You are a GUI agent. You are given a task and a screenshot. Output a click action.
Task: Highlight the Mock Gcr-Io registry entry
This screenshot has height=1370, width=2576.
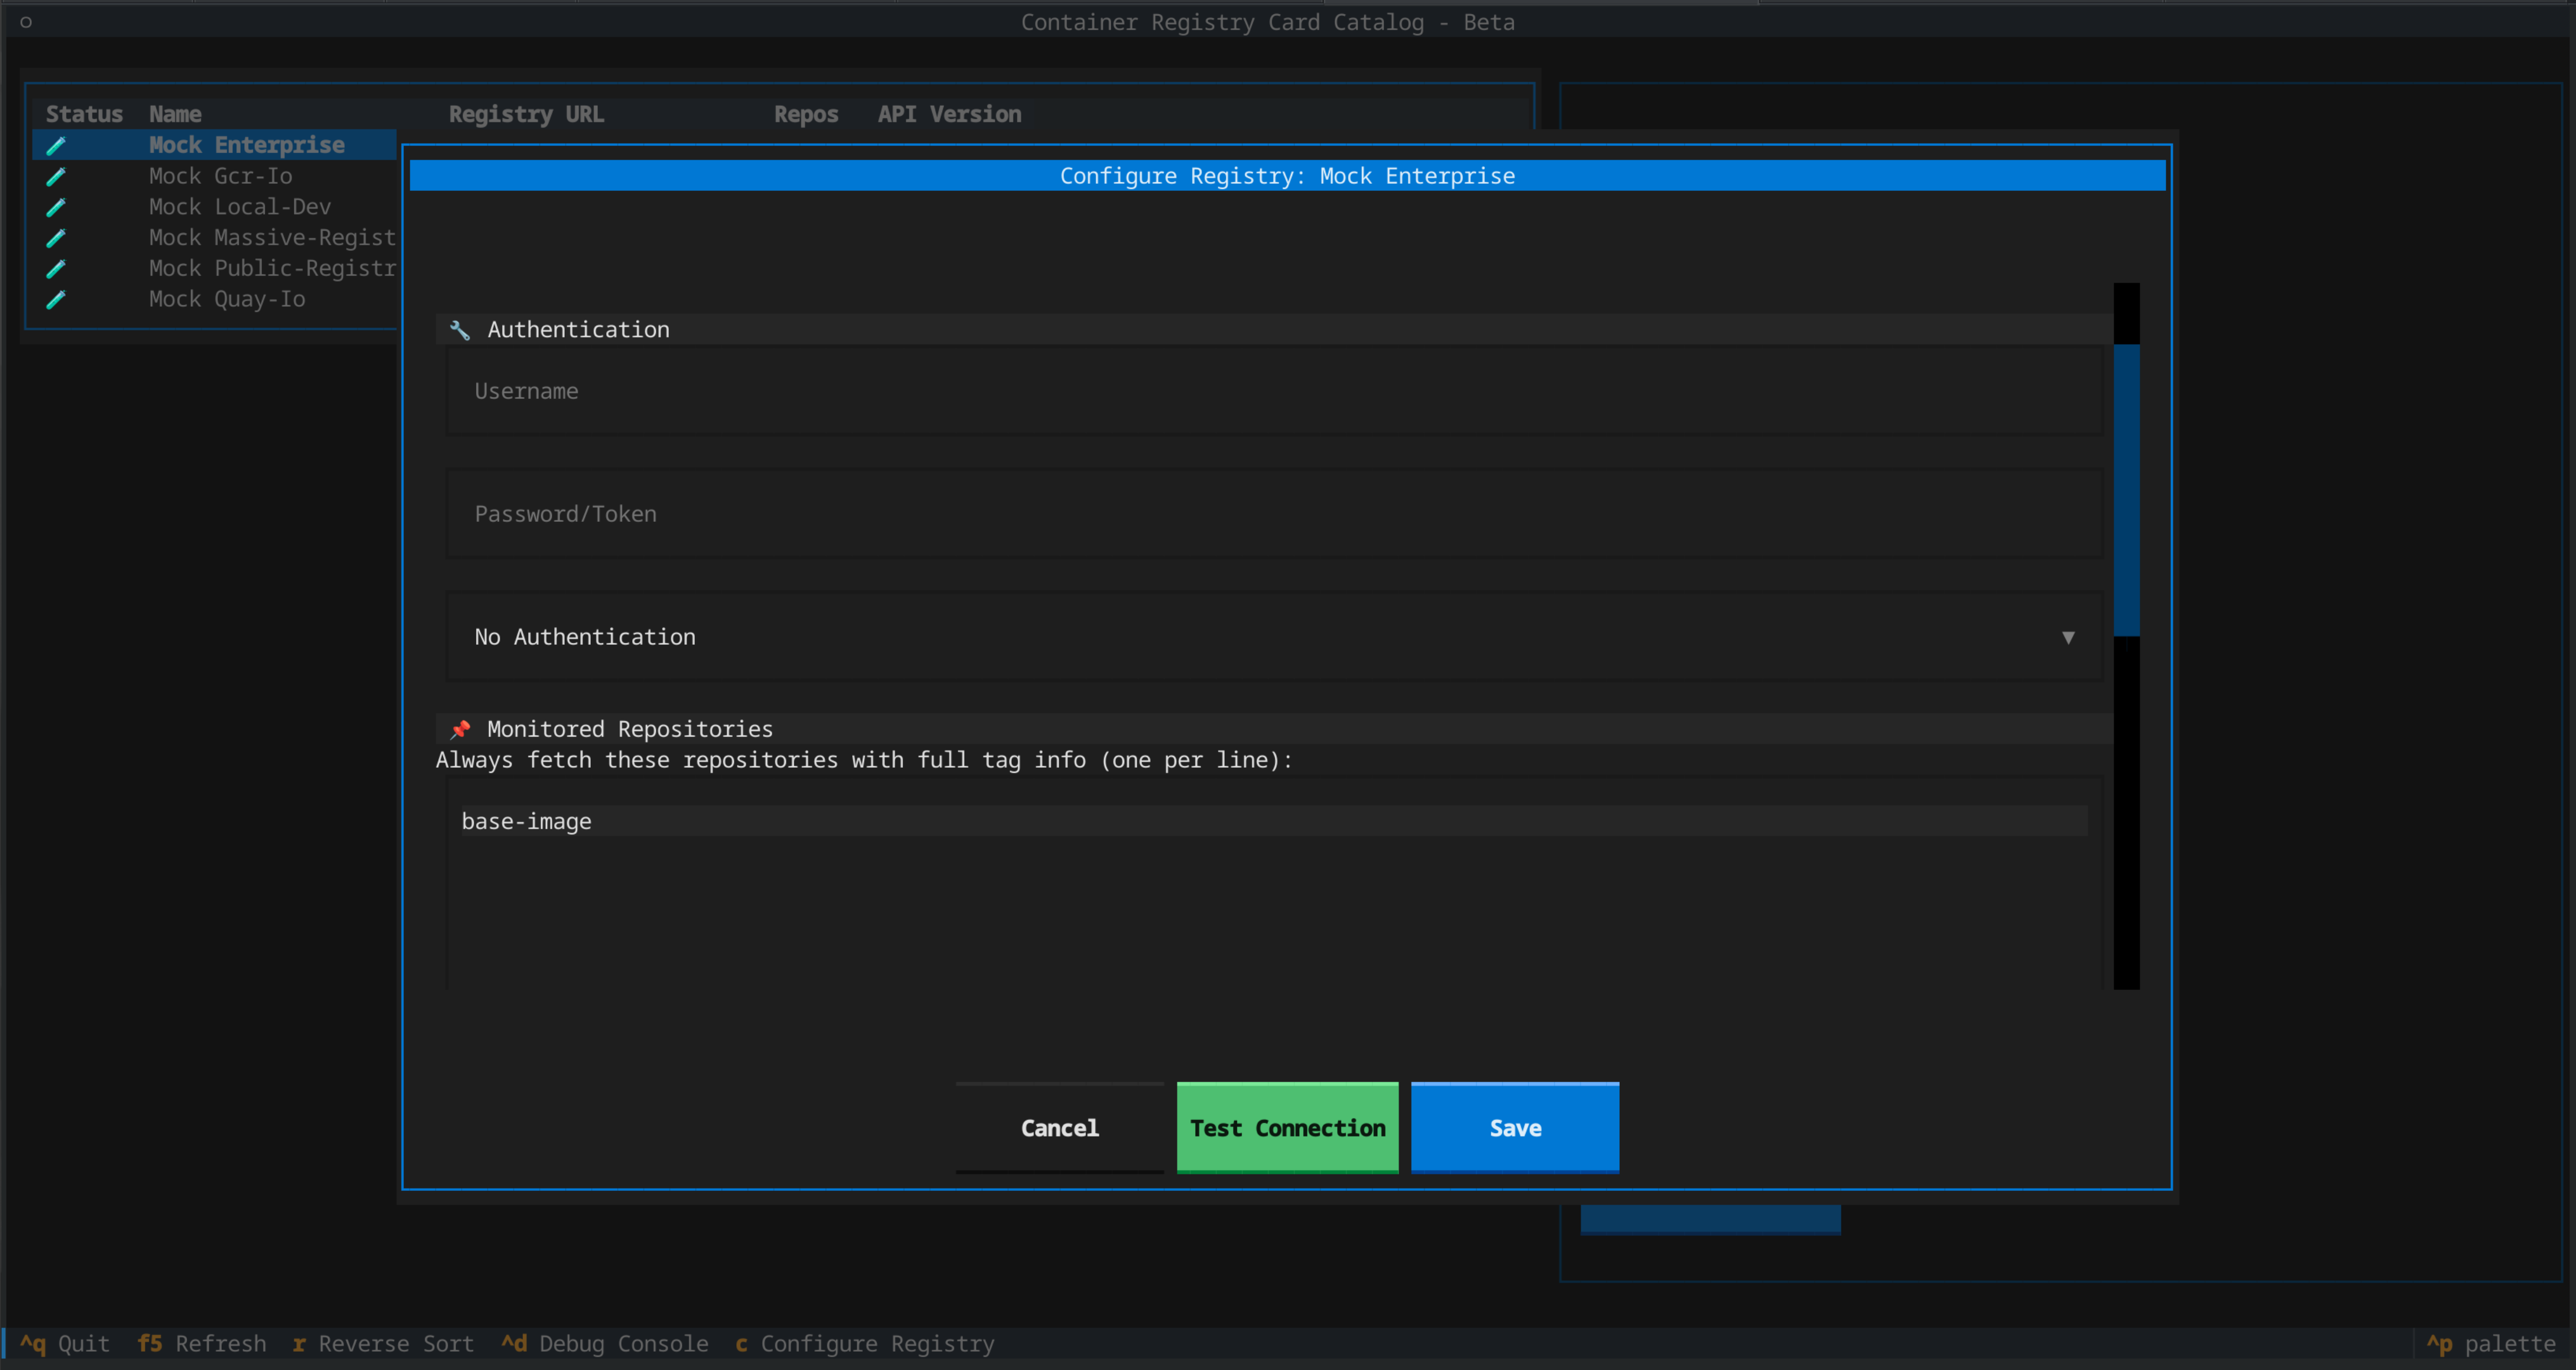pyautogui.click(x=220, y=176)
